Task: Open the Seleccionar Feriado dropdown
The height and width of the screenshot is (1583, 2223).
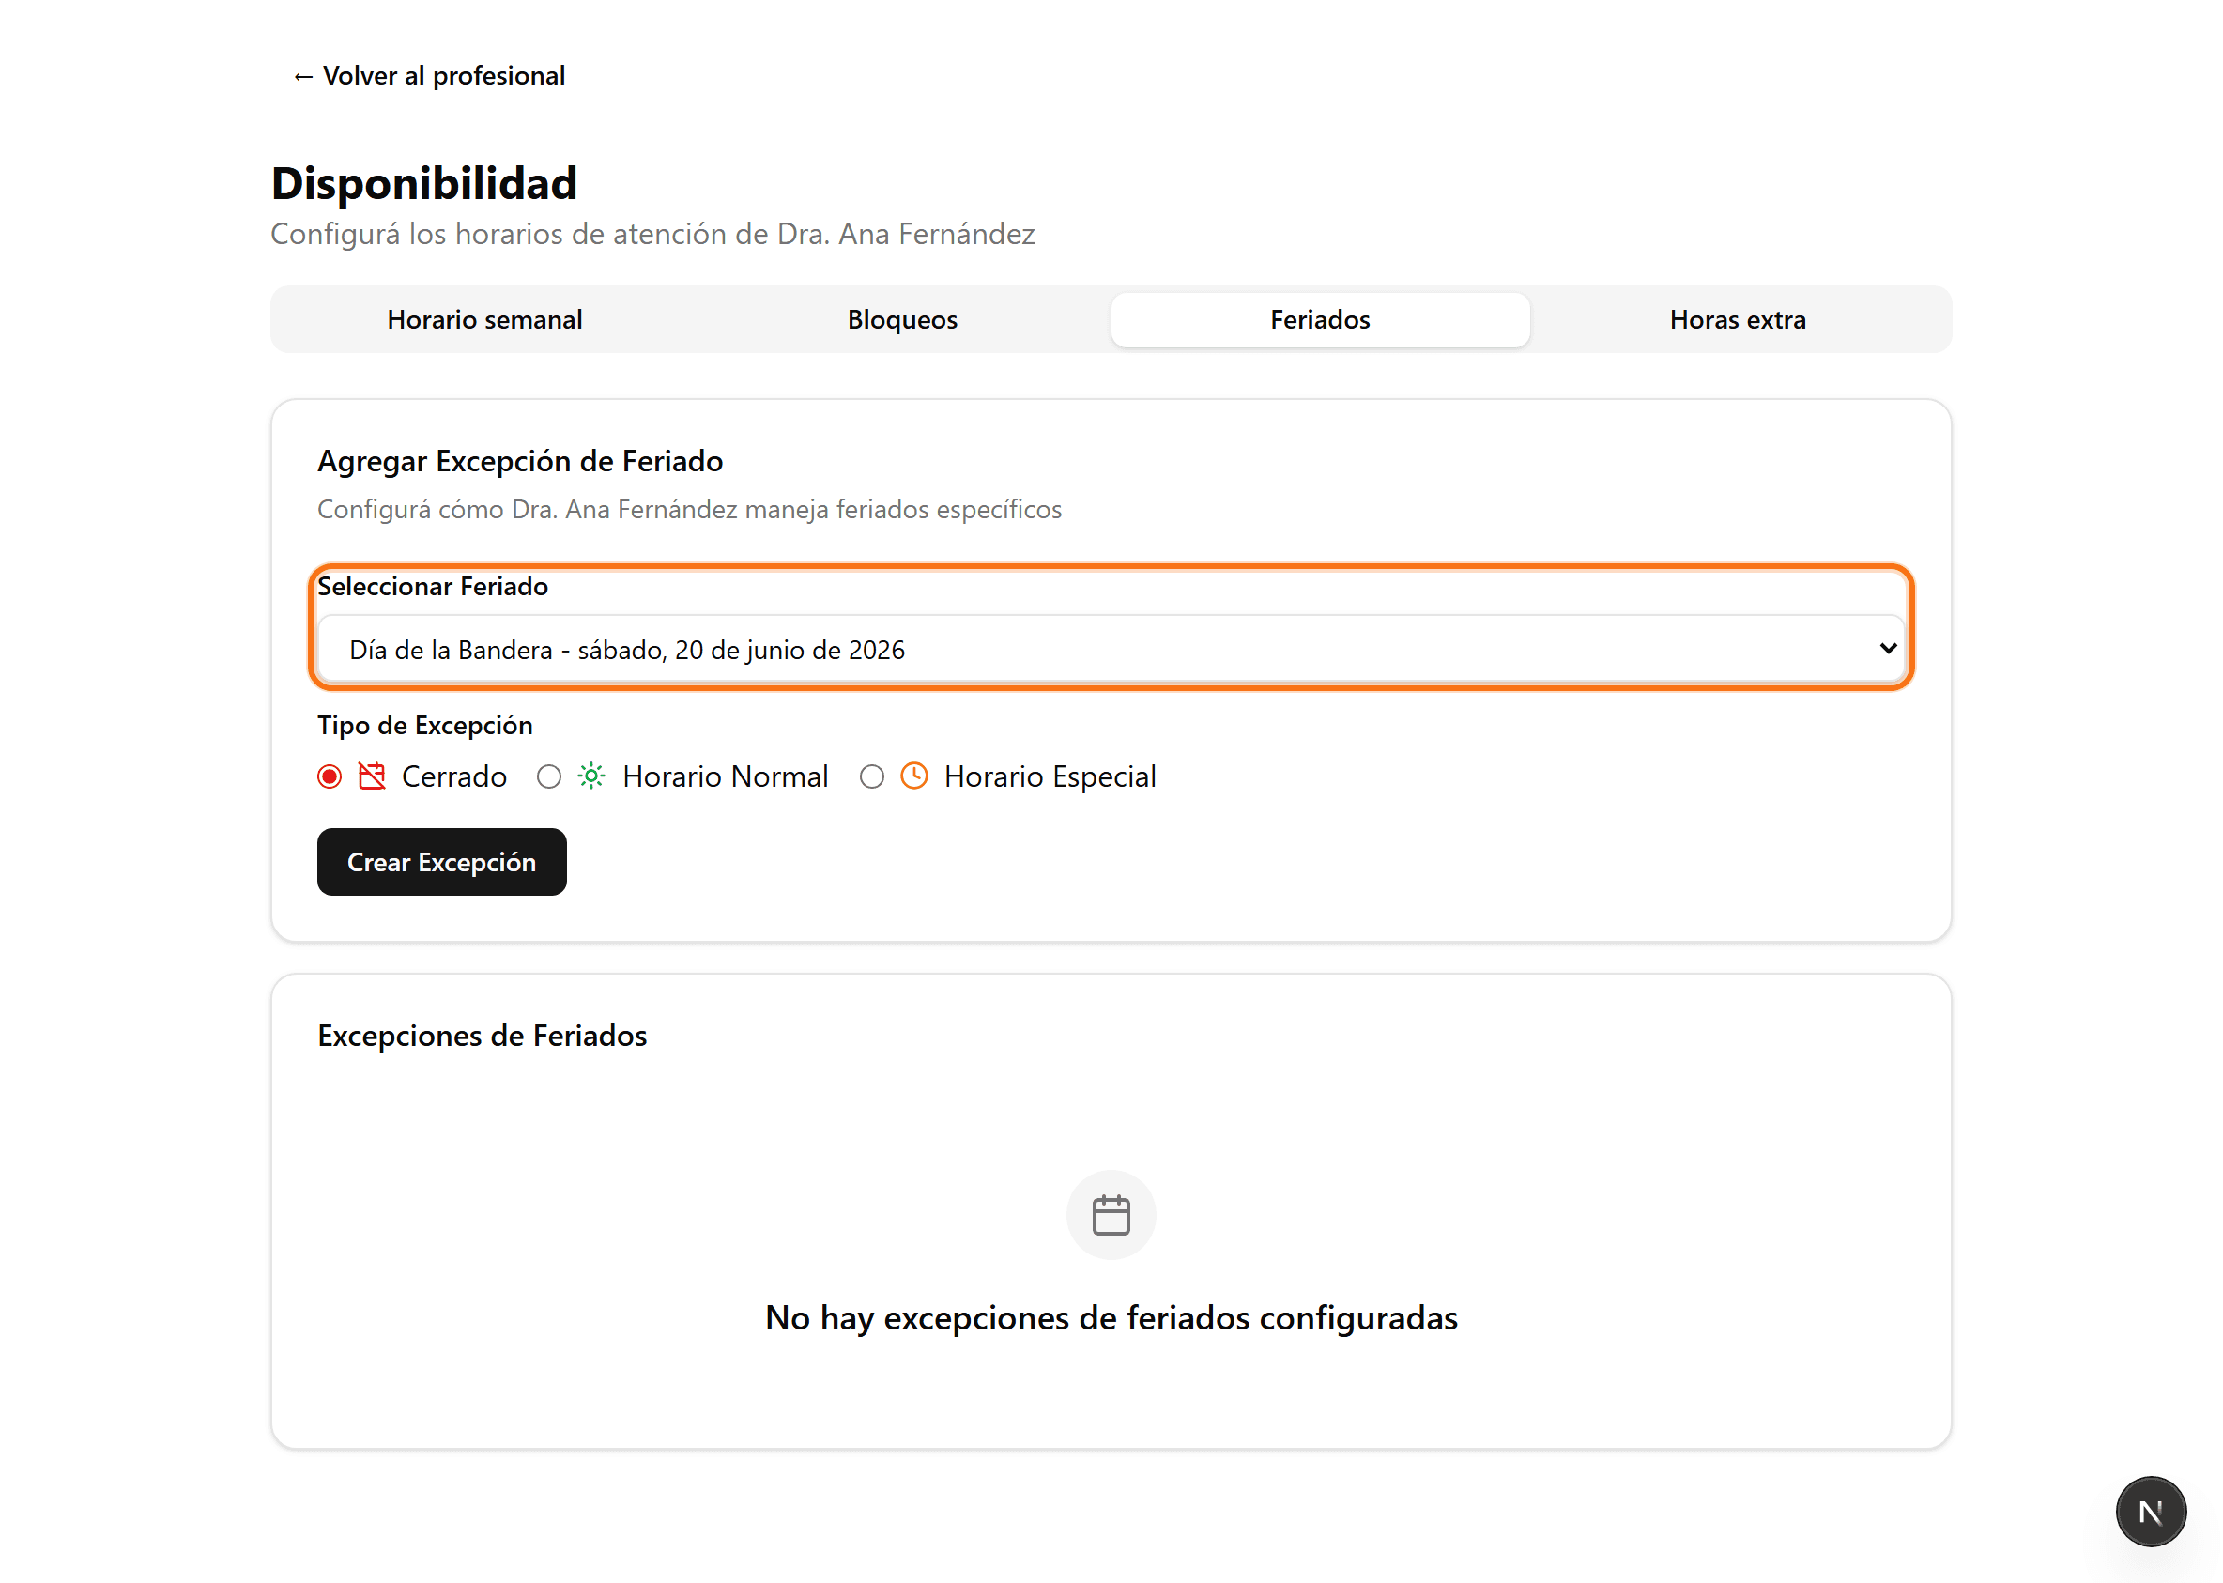Action: click(1111, 649)
